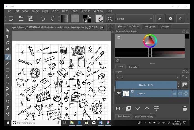194x130 pixels.
Task: Click the Save document icon
Action: pyautogui.click(x=31, y=18)
